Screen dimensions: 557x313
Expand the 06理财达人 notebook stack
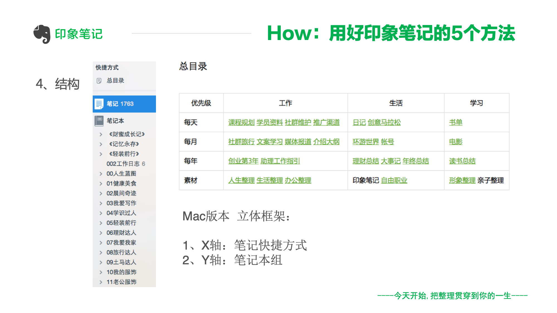click(101, 233)
